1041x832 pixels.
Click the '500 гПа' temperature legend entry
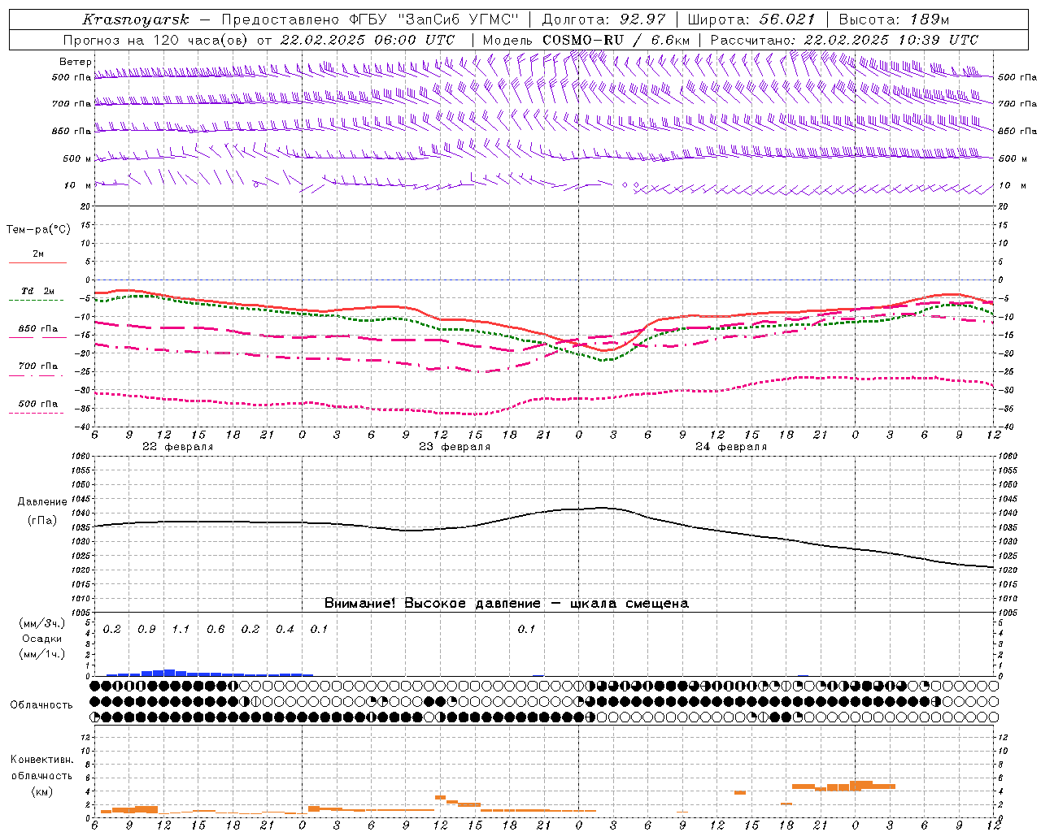pyautogui.click(x=38, y=404)
